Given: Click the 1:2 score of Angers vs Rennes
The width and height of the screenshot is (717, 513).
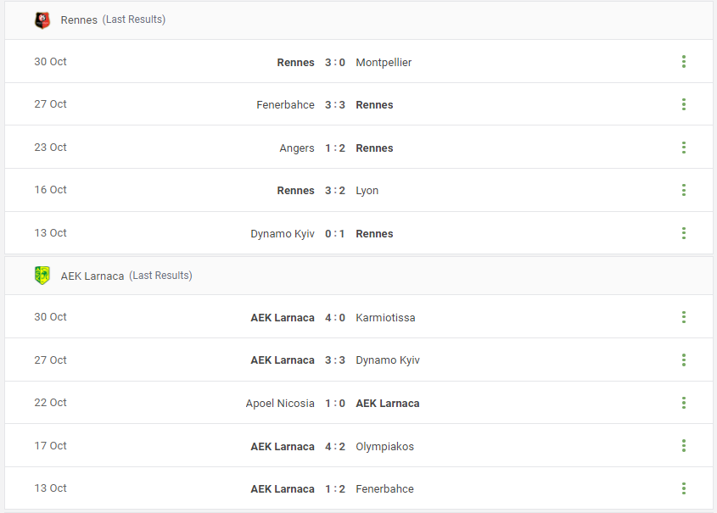Looking at the screenshot, I should tap(335, 148).
